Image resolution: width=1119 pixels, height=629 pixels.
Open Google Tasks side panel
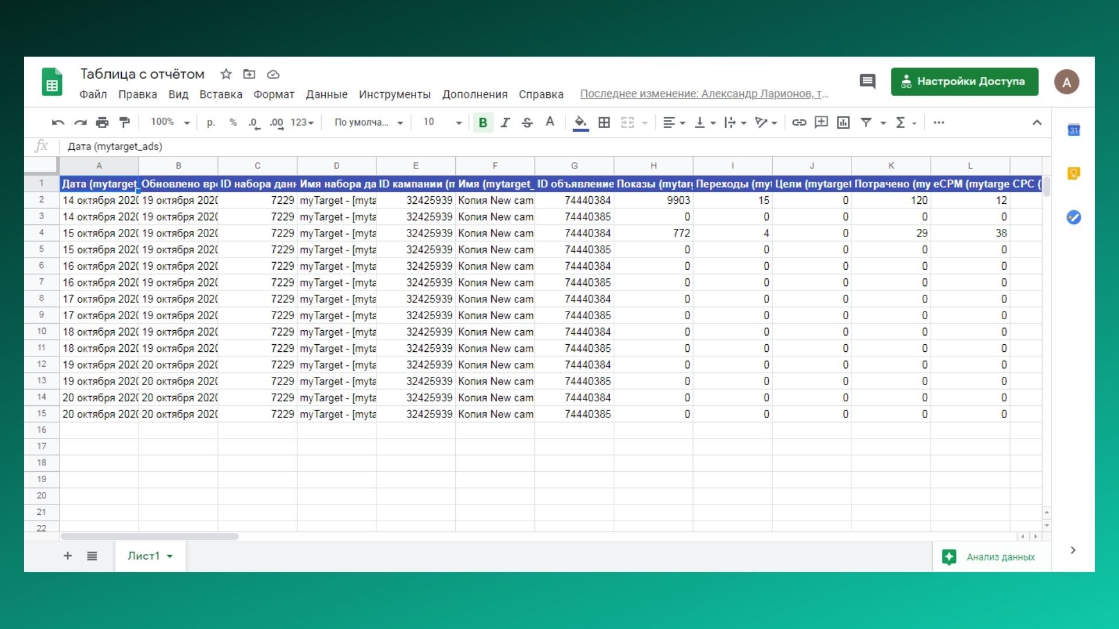pyautogui.click(x=1074, y=217)
